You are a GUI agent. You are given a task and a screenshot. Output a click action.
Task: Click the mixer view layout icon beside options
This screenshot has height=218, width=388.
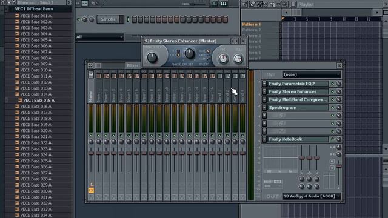click(x=98, y=65)
